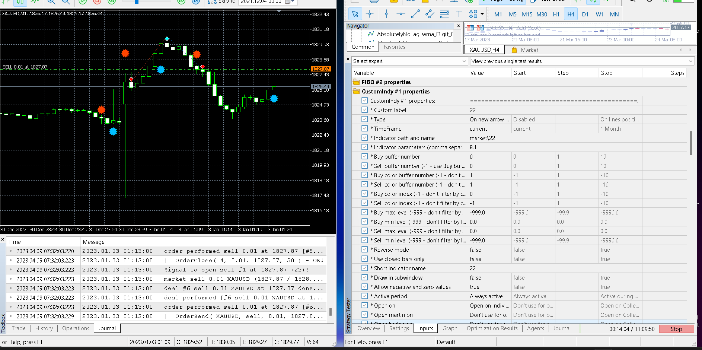
Task: Switch to the Favorites tab in Navigator
Action: pyautogui.click(x=394, y=47)
